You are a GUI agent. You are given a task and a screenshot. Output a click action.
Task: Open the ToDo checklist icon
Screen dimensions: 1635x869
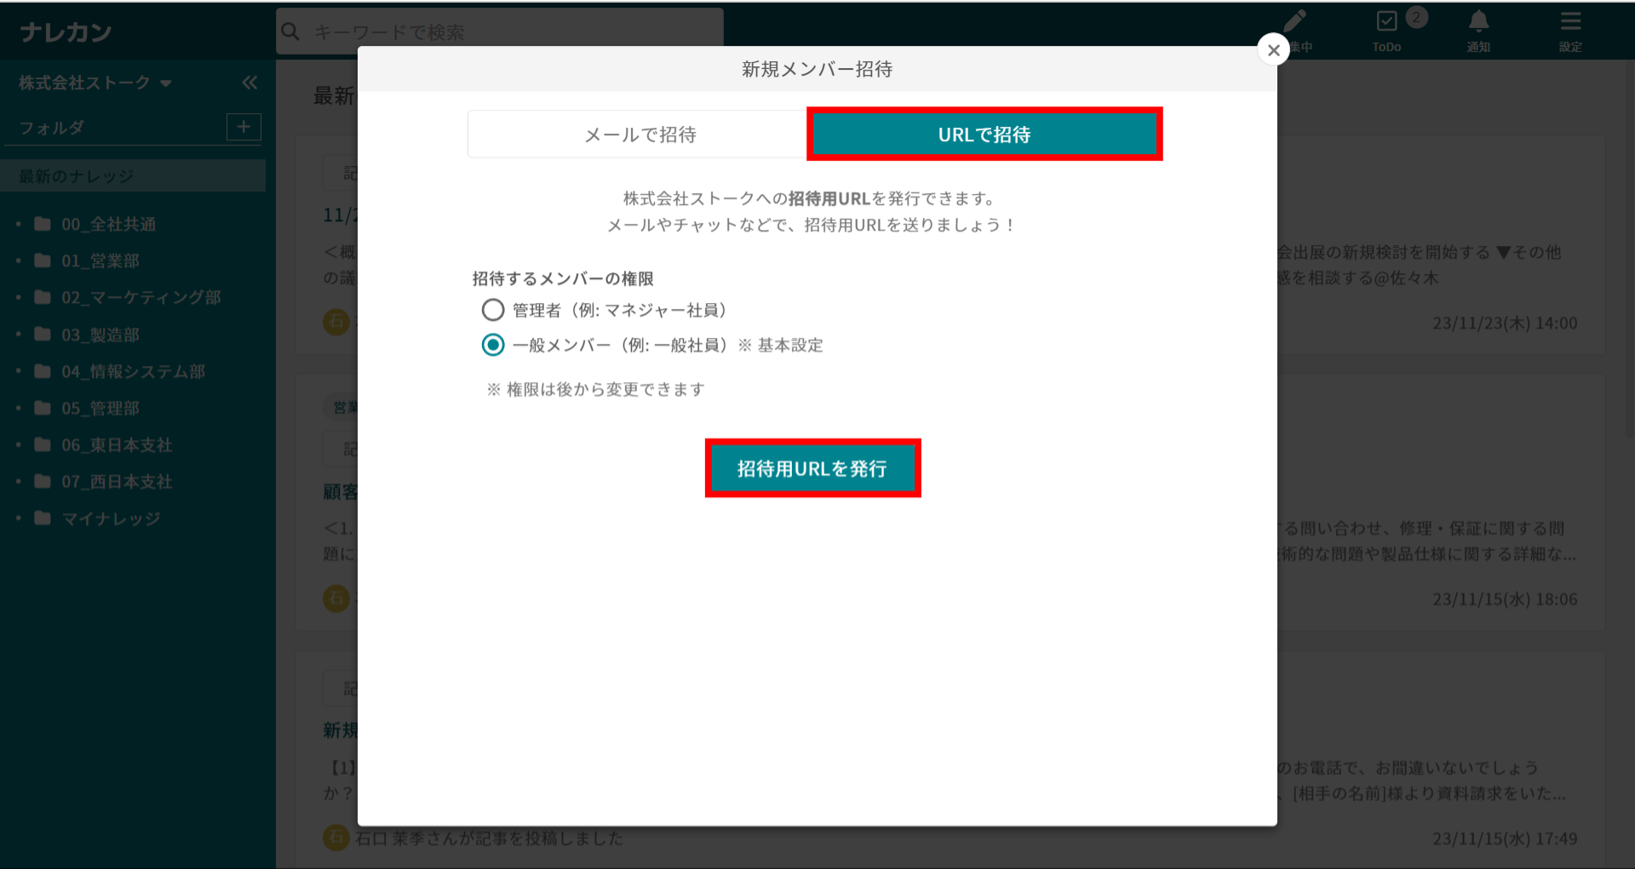coord(1386,21)
